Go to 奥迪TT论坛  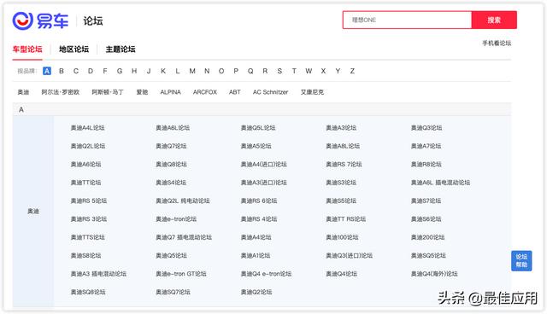(x=85, y=183)
